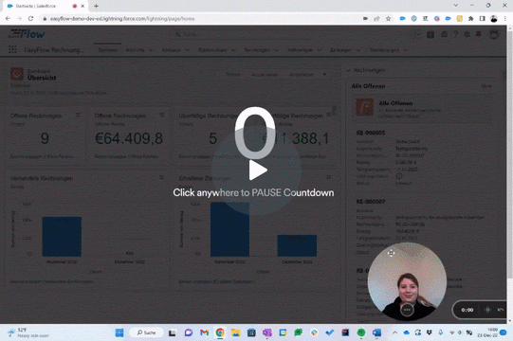The image size is (513, 341).
Task: Open the Windows Start menu
Action: point(119,332)
